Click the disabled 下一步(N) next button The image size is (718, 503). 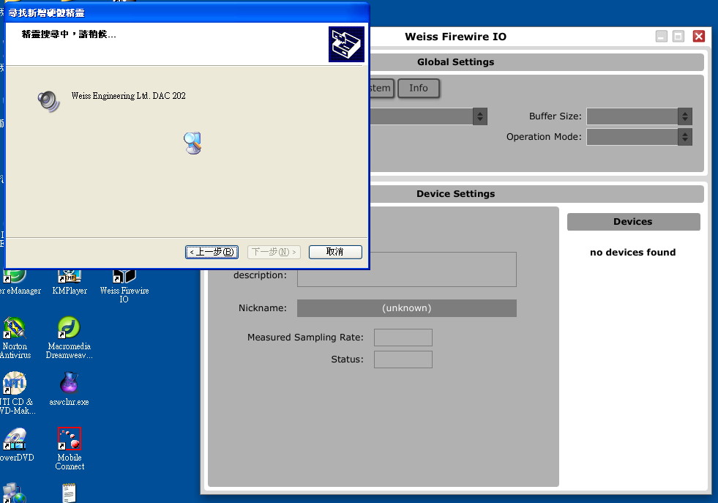tap(274, 252)
